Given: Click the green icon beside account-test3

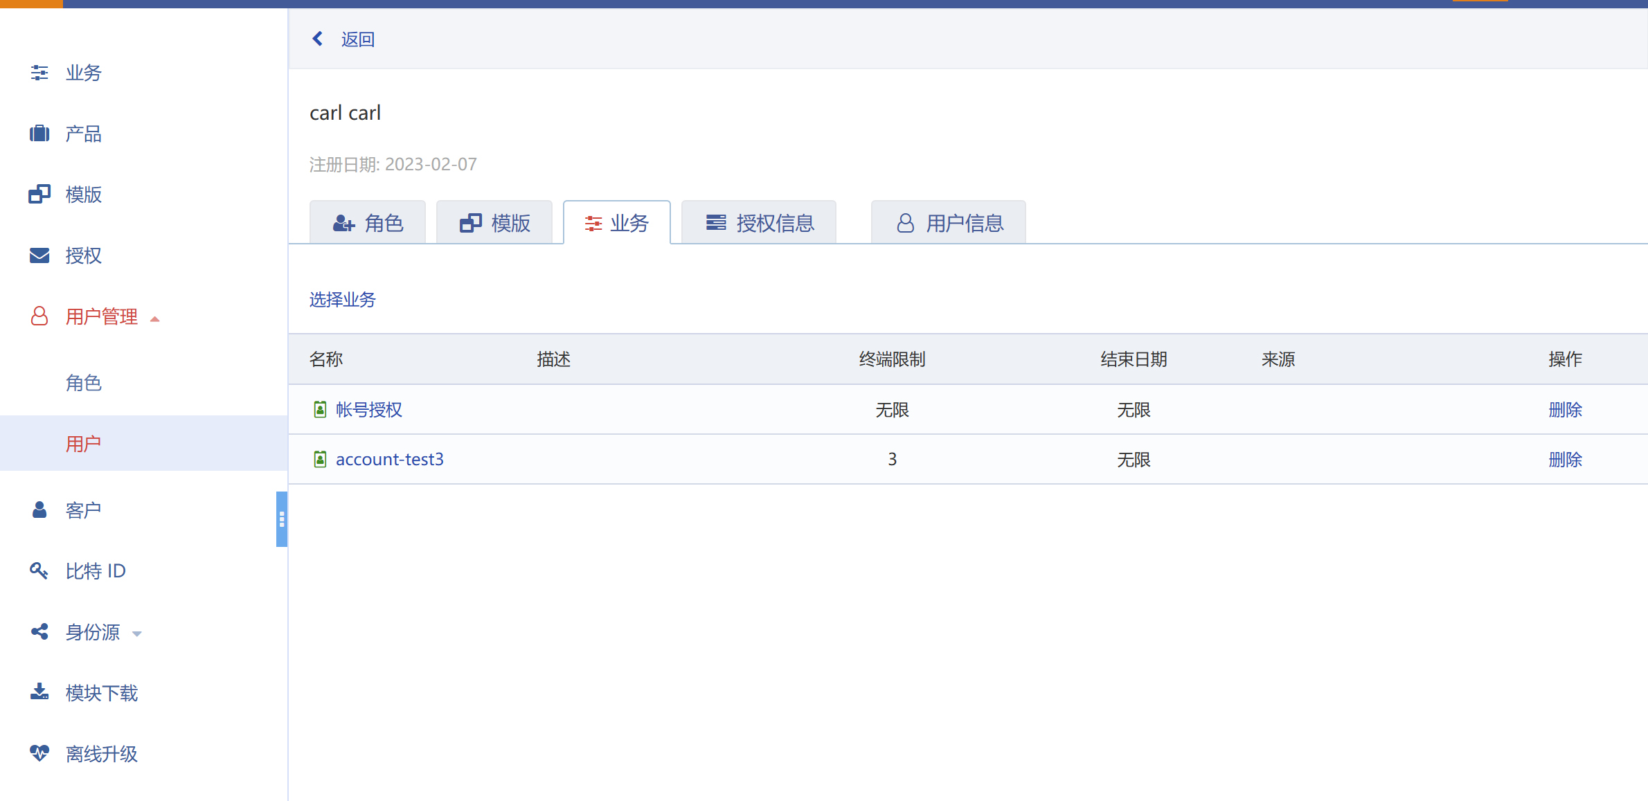Looking at the screenshot, I should tap(320, 459).
